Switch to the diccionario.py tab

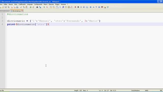(17, 11)
